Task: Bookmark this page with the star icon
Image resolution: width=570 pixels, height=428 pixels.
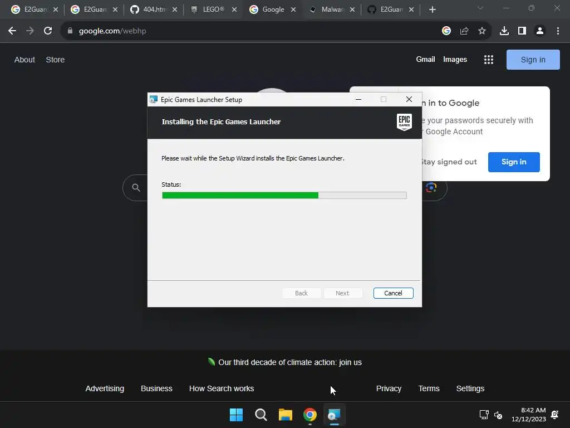Action: tap(481, 31)
